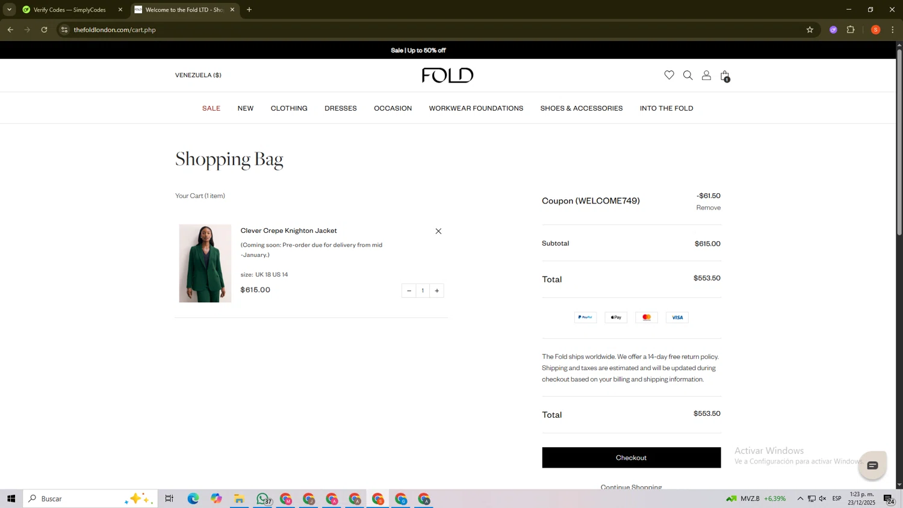Change the VENEZUELA ($) region selector
Screen dimensions: 903x508
tap(198, 75)
